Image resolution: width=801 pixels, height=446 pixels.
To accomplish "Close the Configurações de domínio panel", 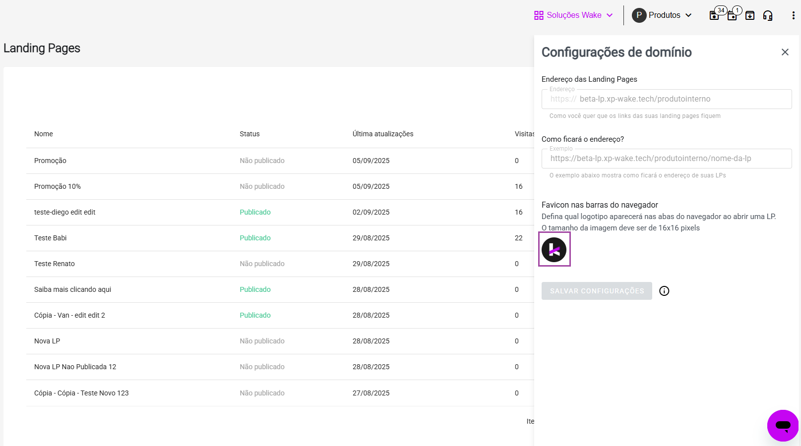I will pos(785,52).
